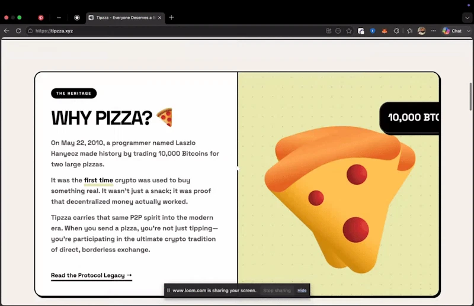Viewport: 474px width, 306px height.
Task: Bookmark this page with the star icon
Action: pos(349,31)
